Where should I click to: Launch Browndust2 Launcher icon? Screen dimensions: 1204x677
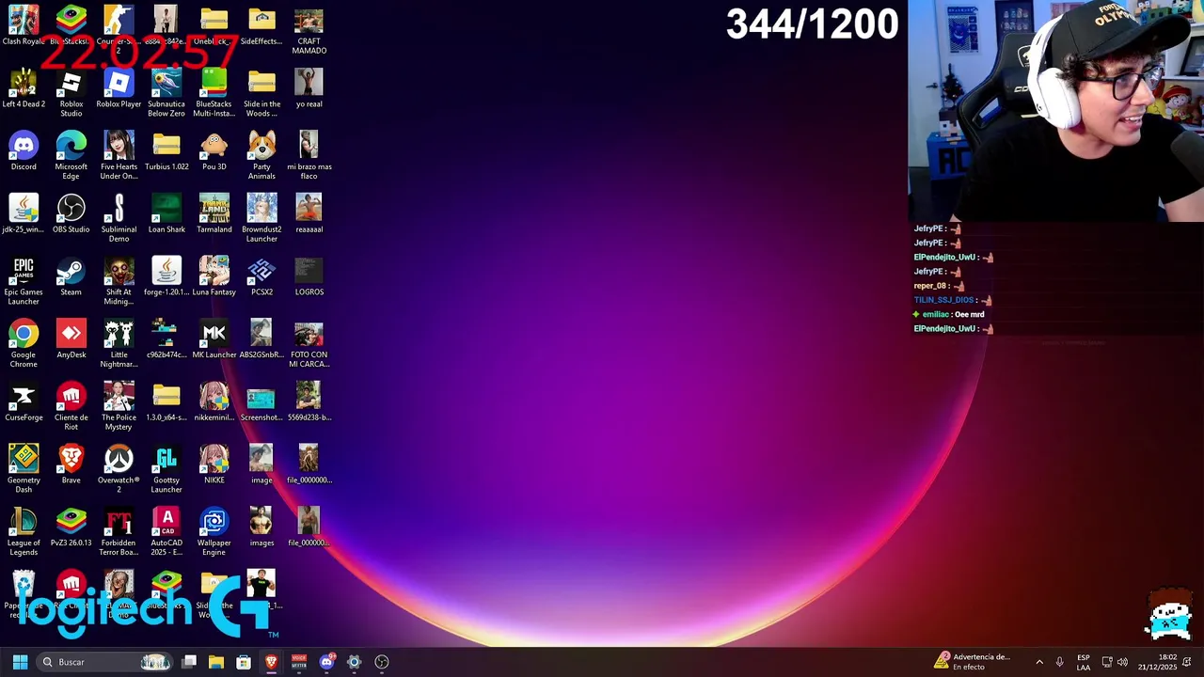coord(261,219)
